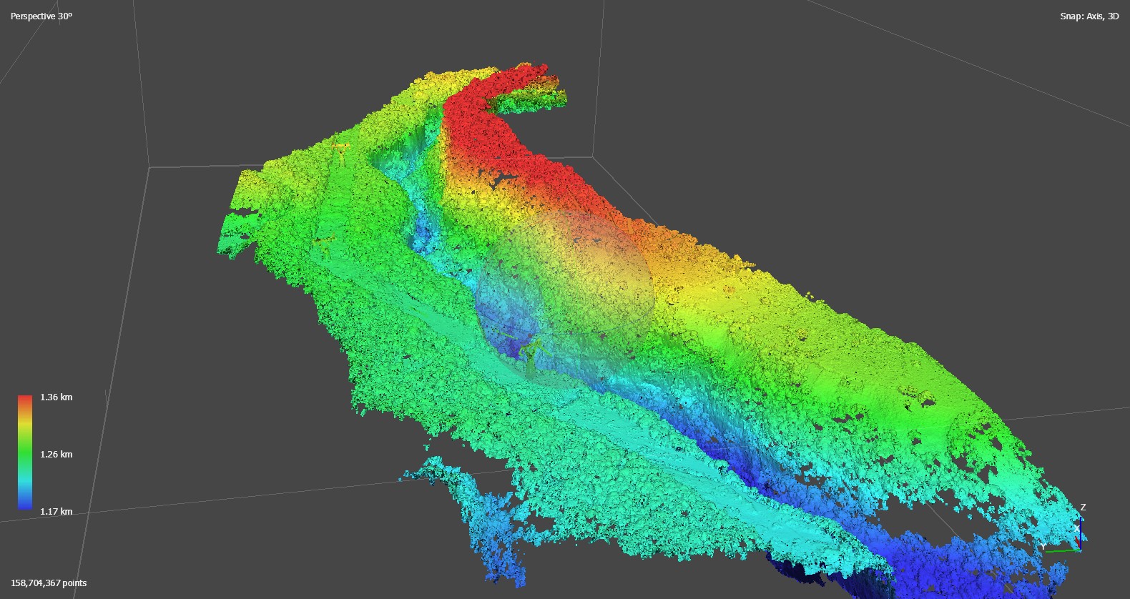Click the Perspective 30° view label
The height and width of the screenshot is (599, 1130).
click(41, 16)
